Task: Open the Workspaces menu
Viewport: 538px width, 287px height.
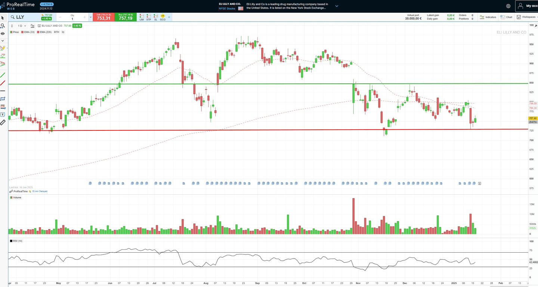Action: coord(528,17)
